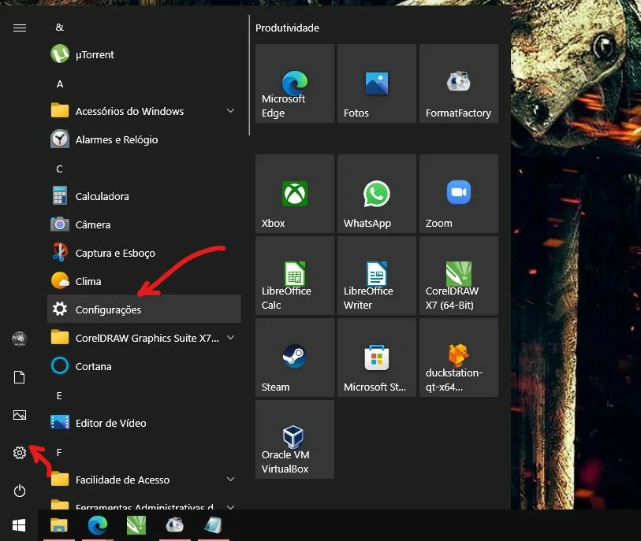Launch Cortana from the list
The height and width of the screenshot is (541, 641).
144,366
